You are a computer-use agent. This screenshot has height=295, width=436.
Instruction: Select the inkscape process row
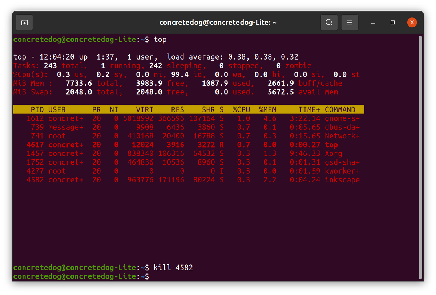coord(182,179)
